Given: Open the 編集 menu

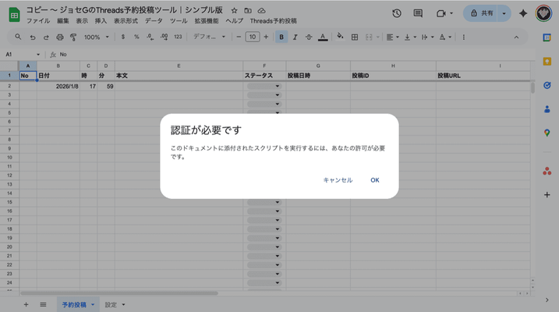Looking at the screenshot, I should [x=62, y=21].
